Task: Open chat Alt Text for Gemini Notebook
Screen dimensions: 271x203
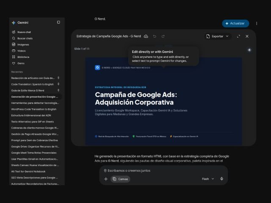Action: 28,171
